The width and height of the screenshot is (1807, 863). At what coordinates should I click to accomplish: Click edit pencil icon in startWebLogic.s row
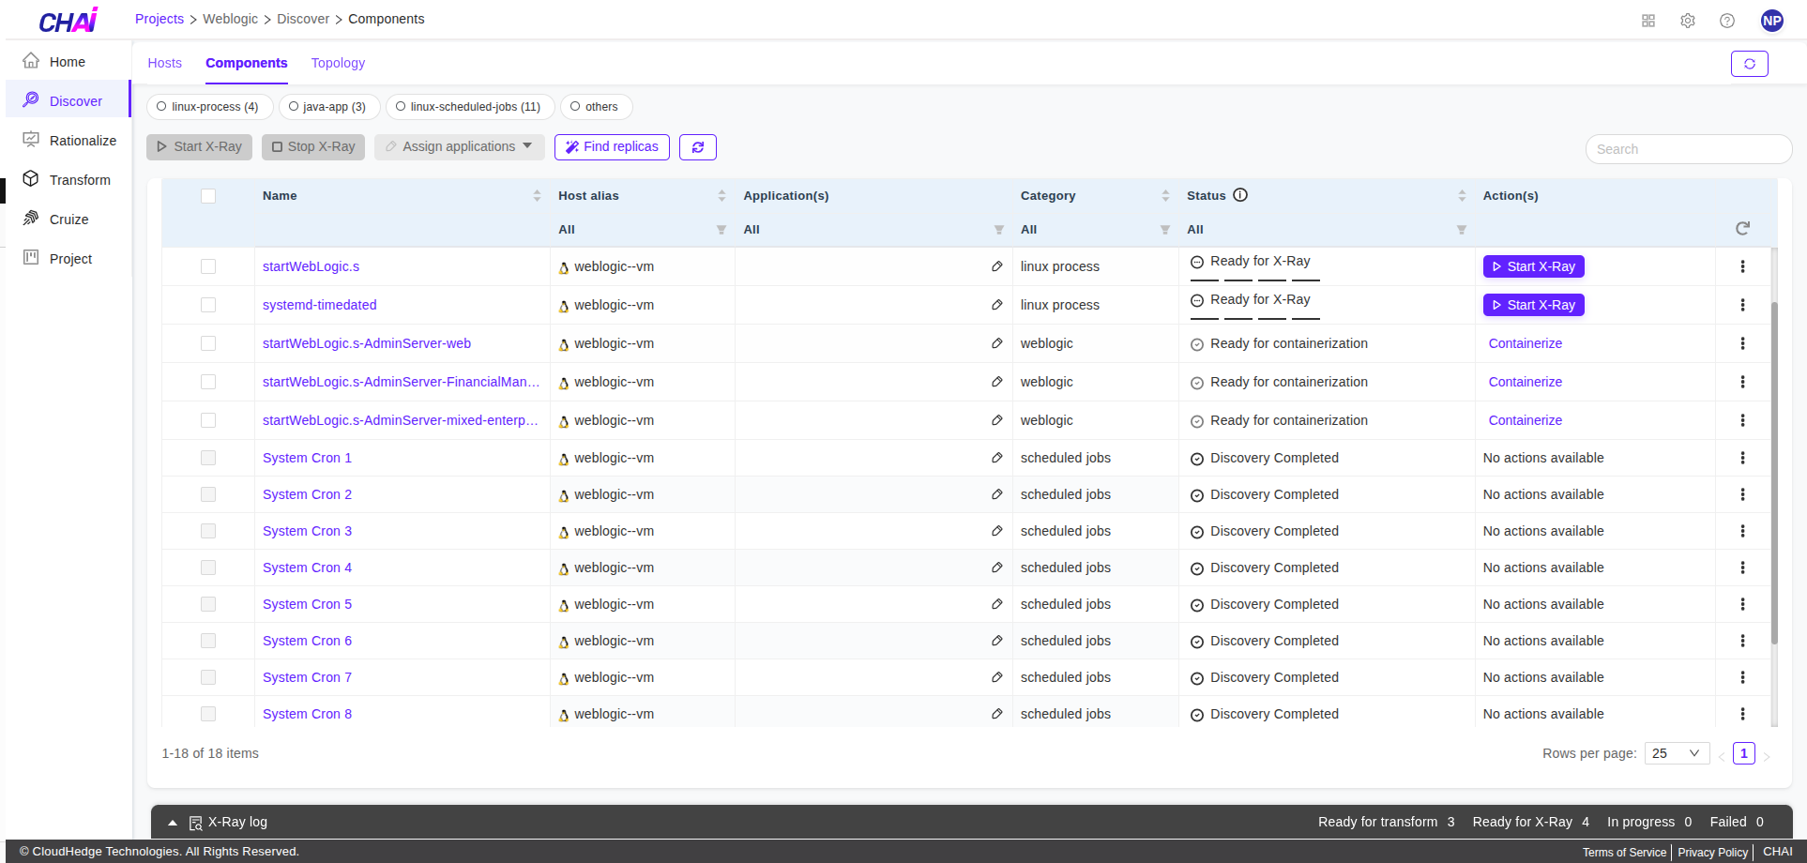[x=996, y=266]
